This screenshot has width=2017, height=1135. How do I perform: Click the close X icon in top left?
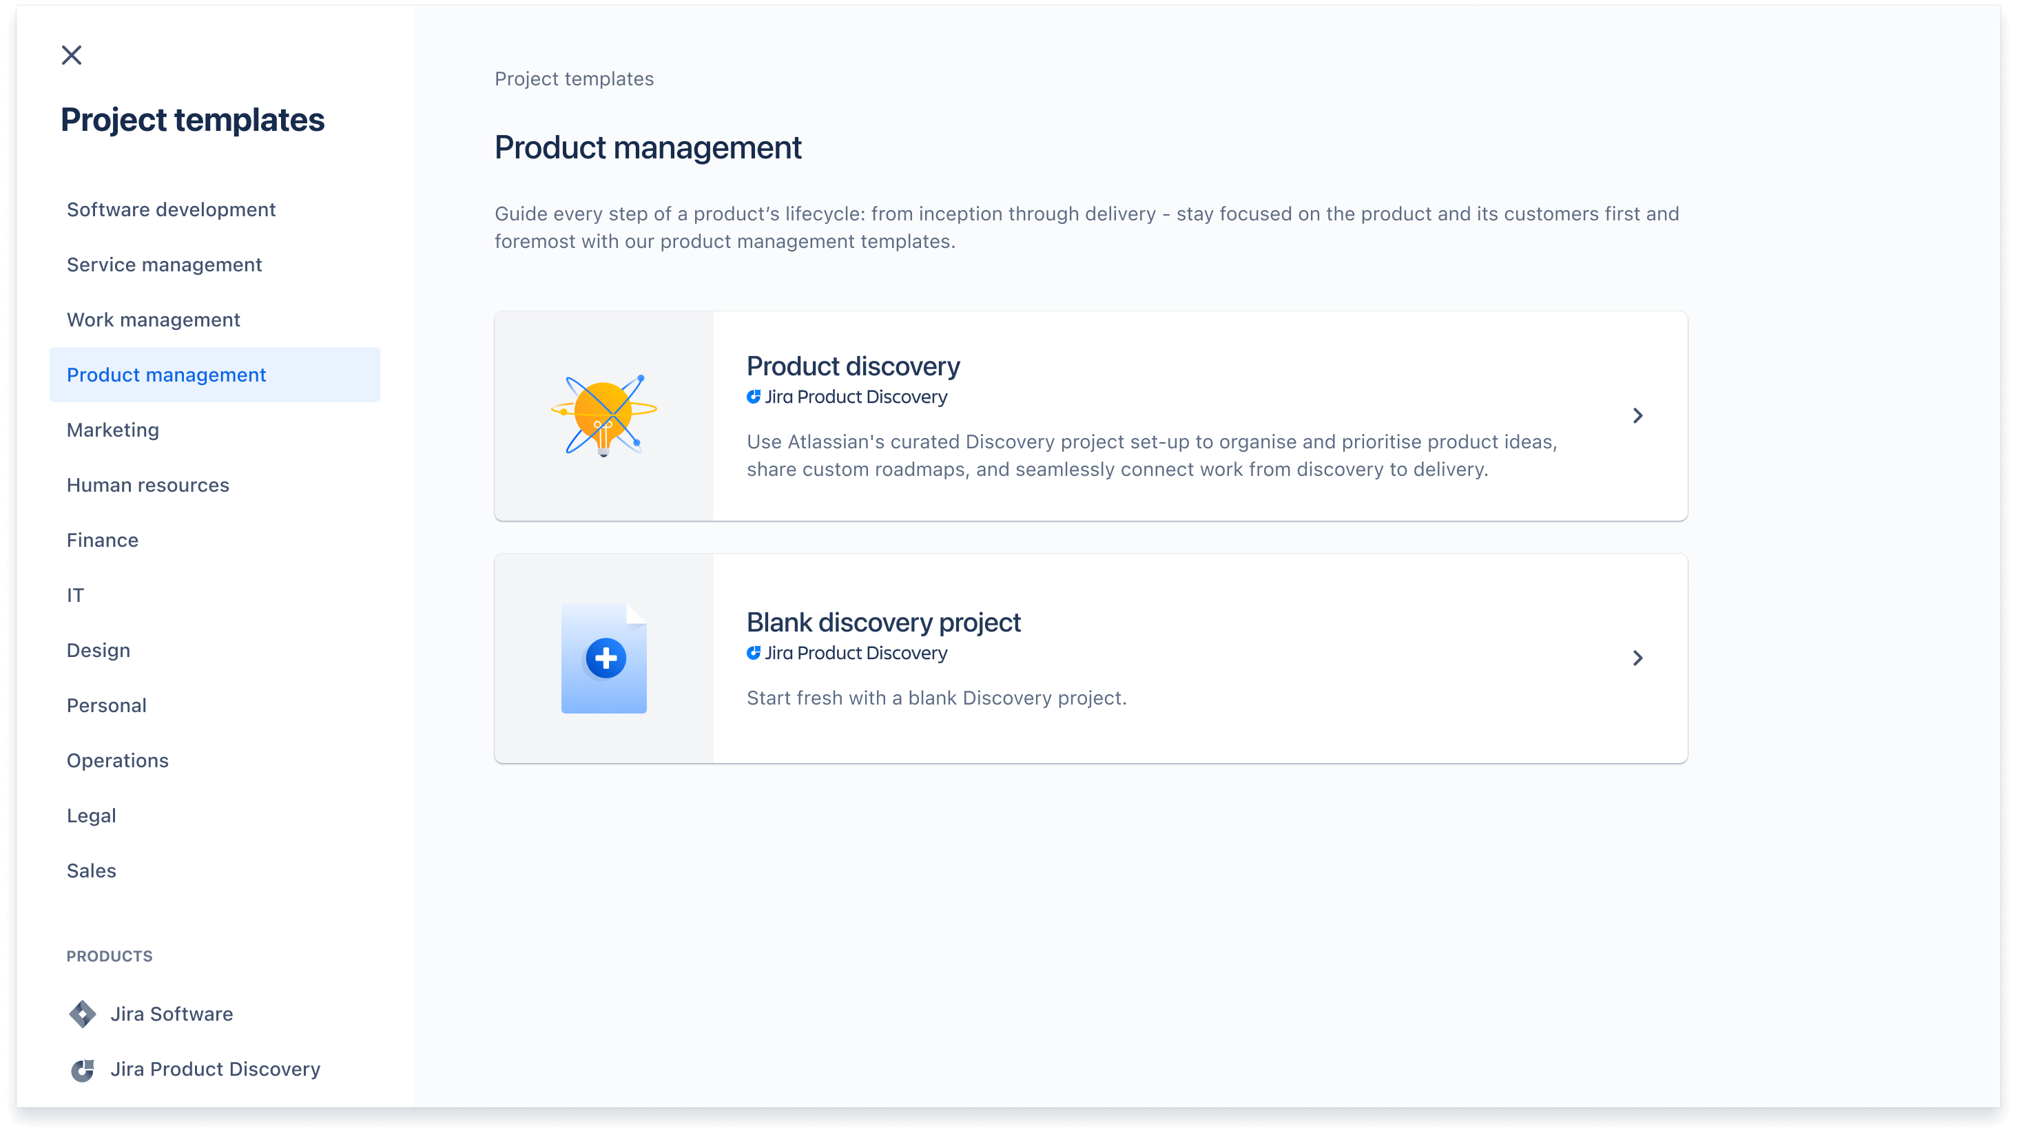click(x=71, y=54)
